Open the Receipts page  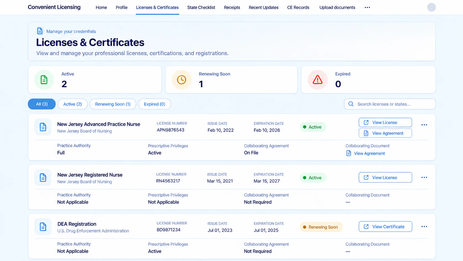pos(232,7)
